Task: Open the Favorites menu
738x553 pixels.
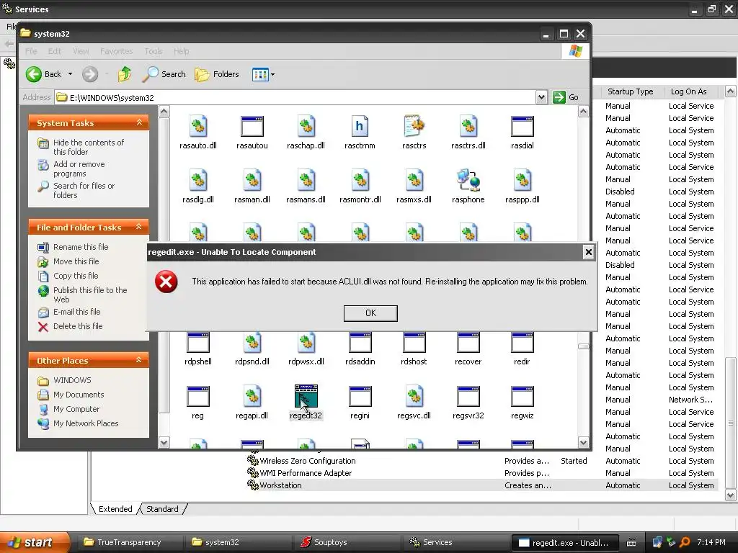Action: click(x=116, y=51)
